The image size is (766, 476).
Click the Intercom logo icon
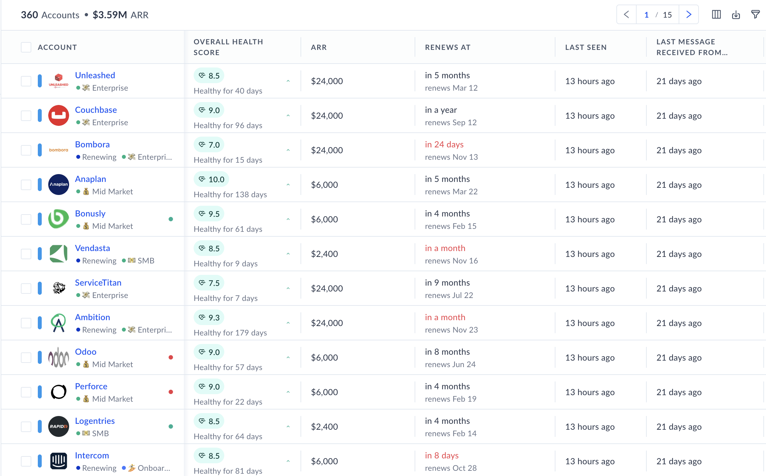pyautogui.click(x=59, y=461)
